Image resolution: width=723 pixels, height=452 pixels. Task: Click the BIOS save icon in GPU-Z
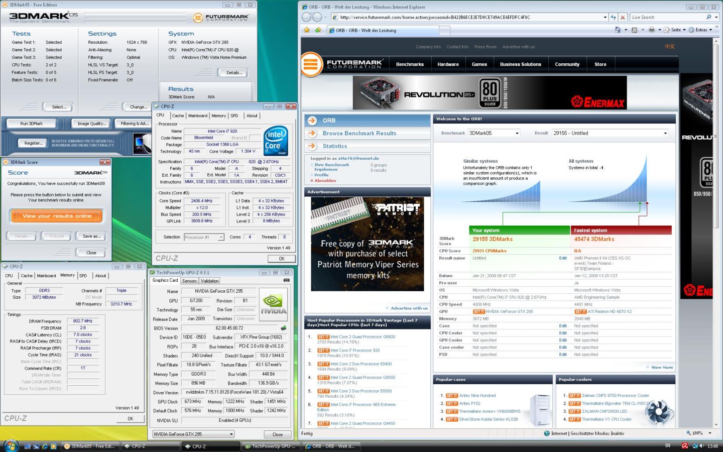pos(283,328)
